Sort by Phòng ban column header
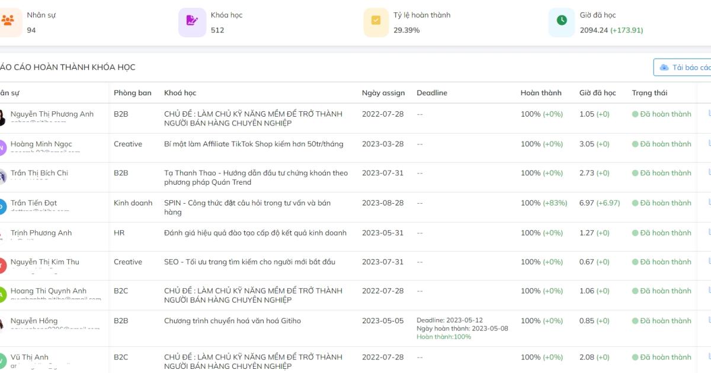 [132, 93]
